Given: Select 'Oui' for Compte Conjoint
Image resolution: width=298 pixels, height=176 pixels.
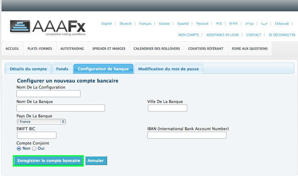Looking at the screenshot, I should tap(34, 148).
